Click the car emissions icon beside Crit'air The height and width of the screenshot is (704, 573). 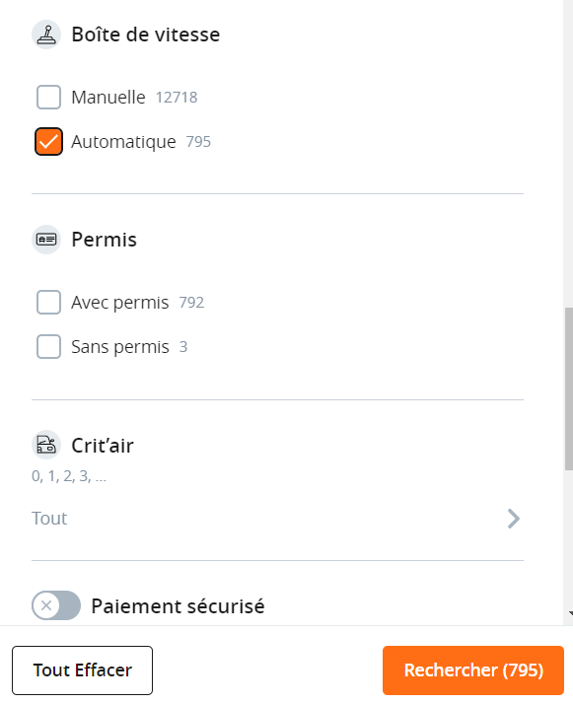tap(46, 445)
